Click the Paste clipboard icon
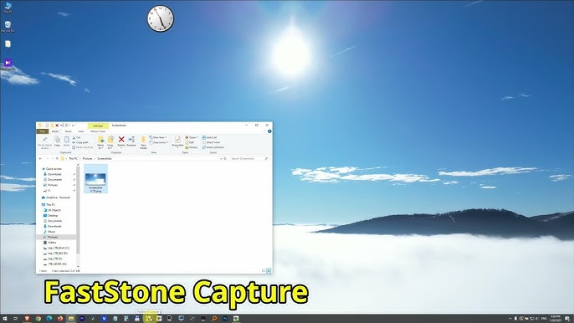This screenshot has width=574, height=323. click(x=67, y=141)
